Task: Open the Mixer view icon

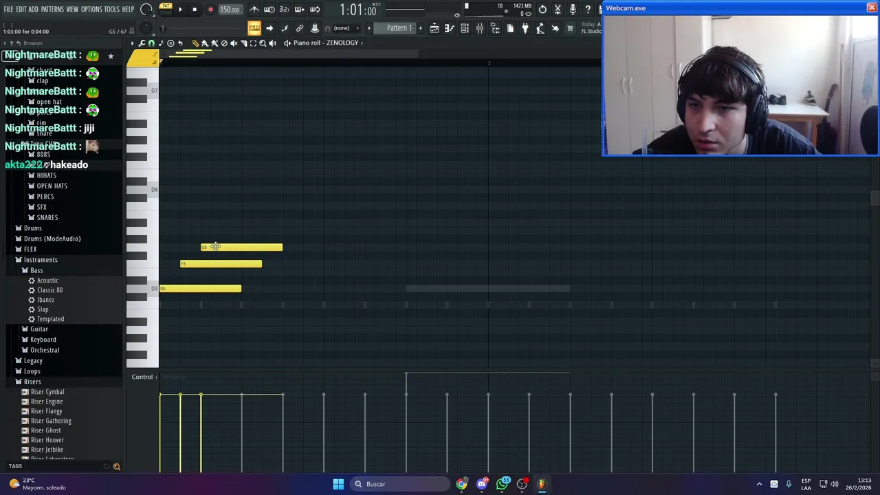Action: (480, 28)
